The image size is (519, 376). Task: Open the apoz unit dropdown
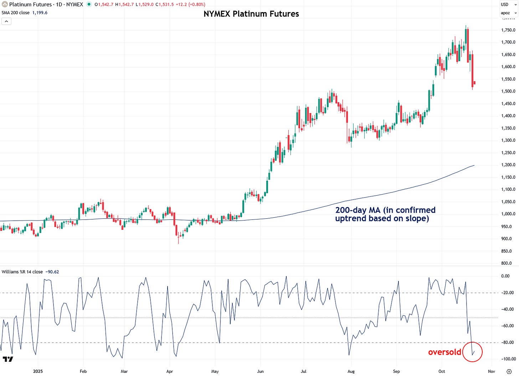tap(509, 13)
